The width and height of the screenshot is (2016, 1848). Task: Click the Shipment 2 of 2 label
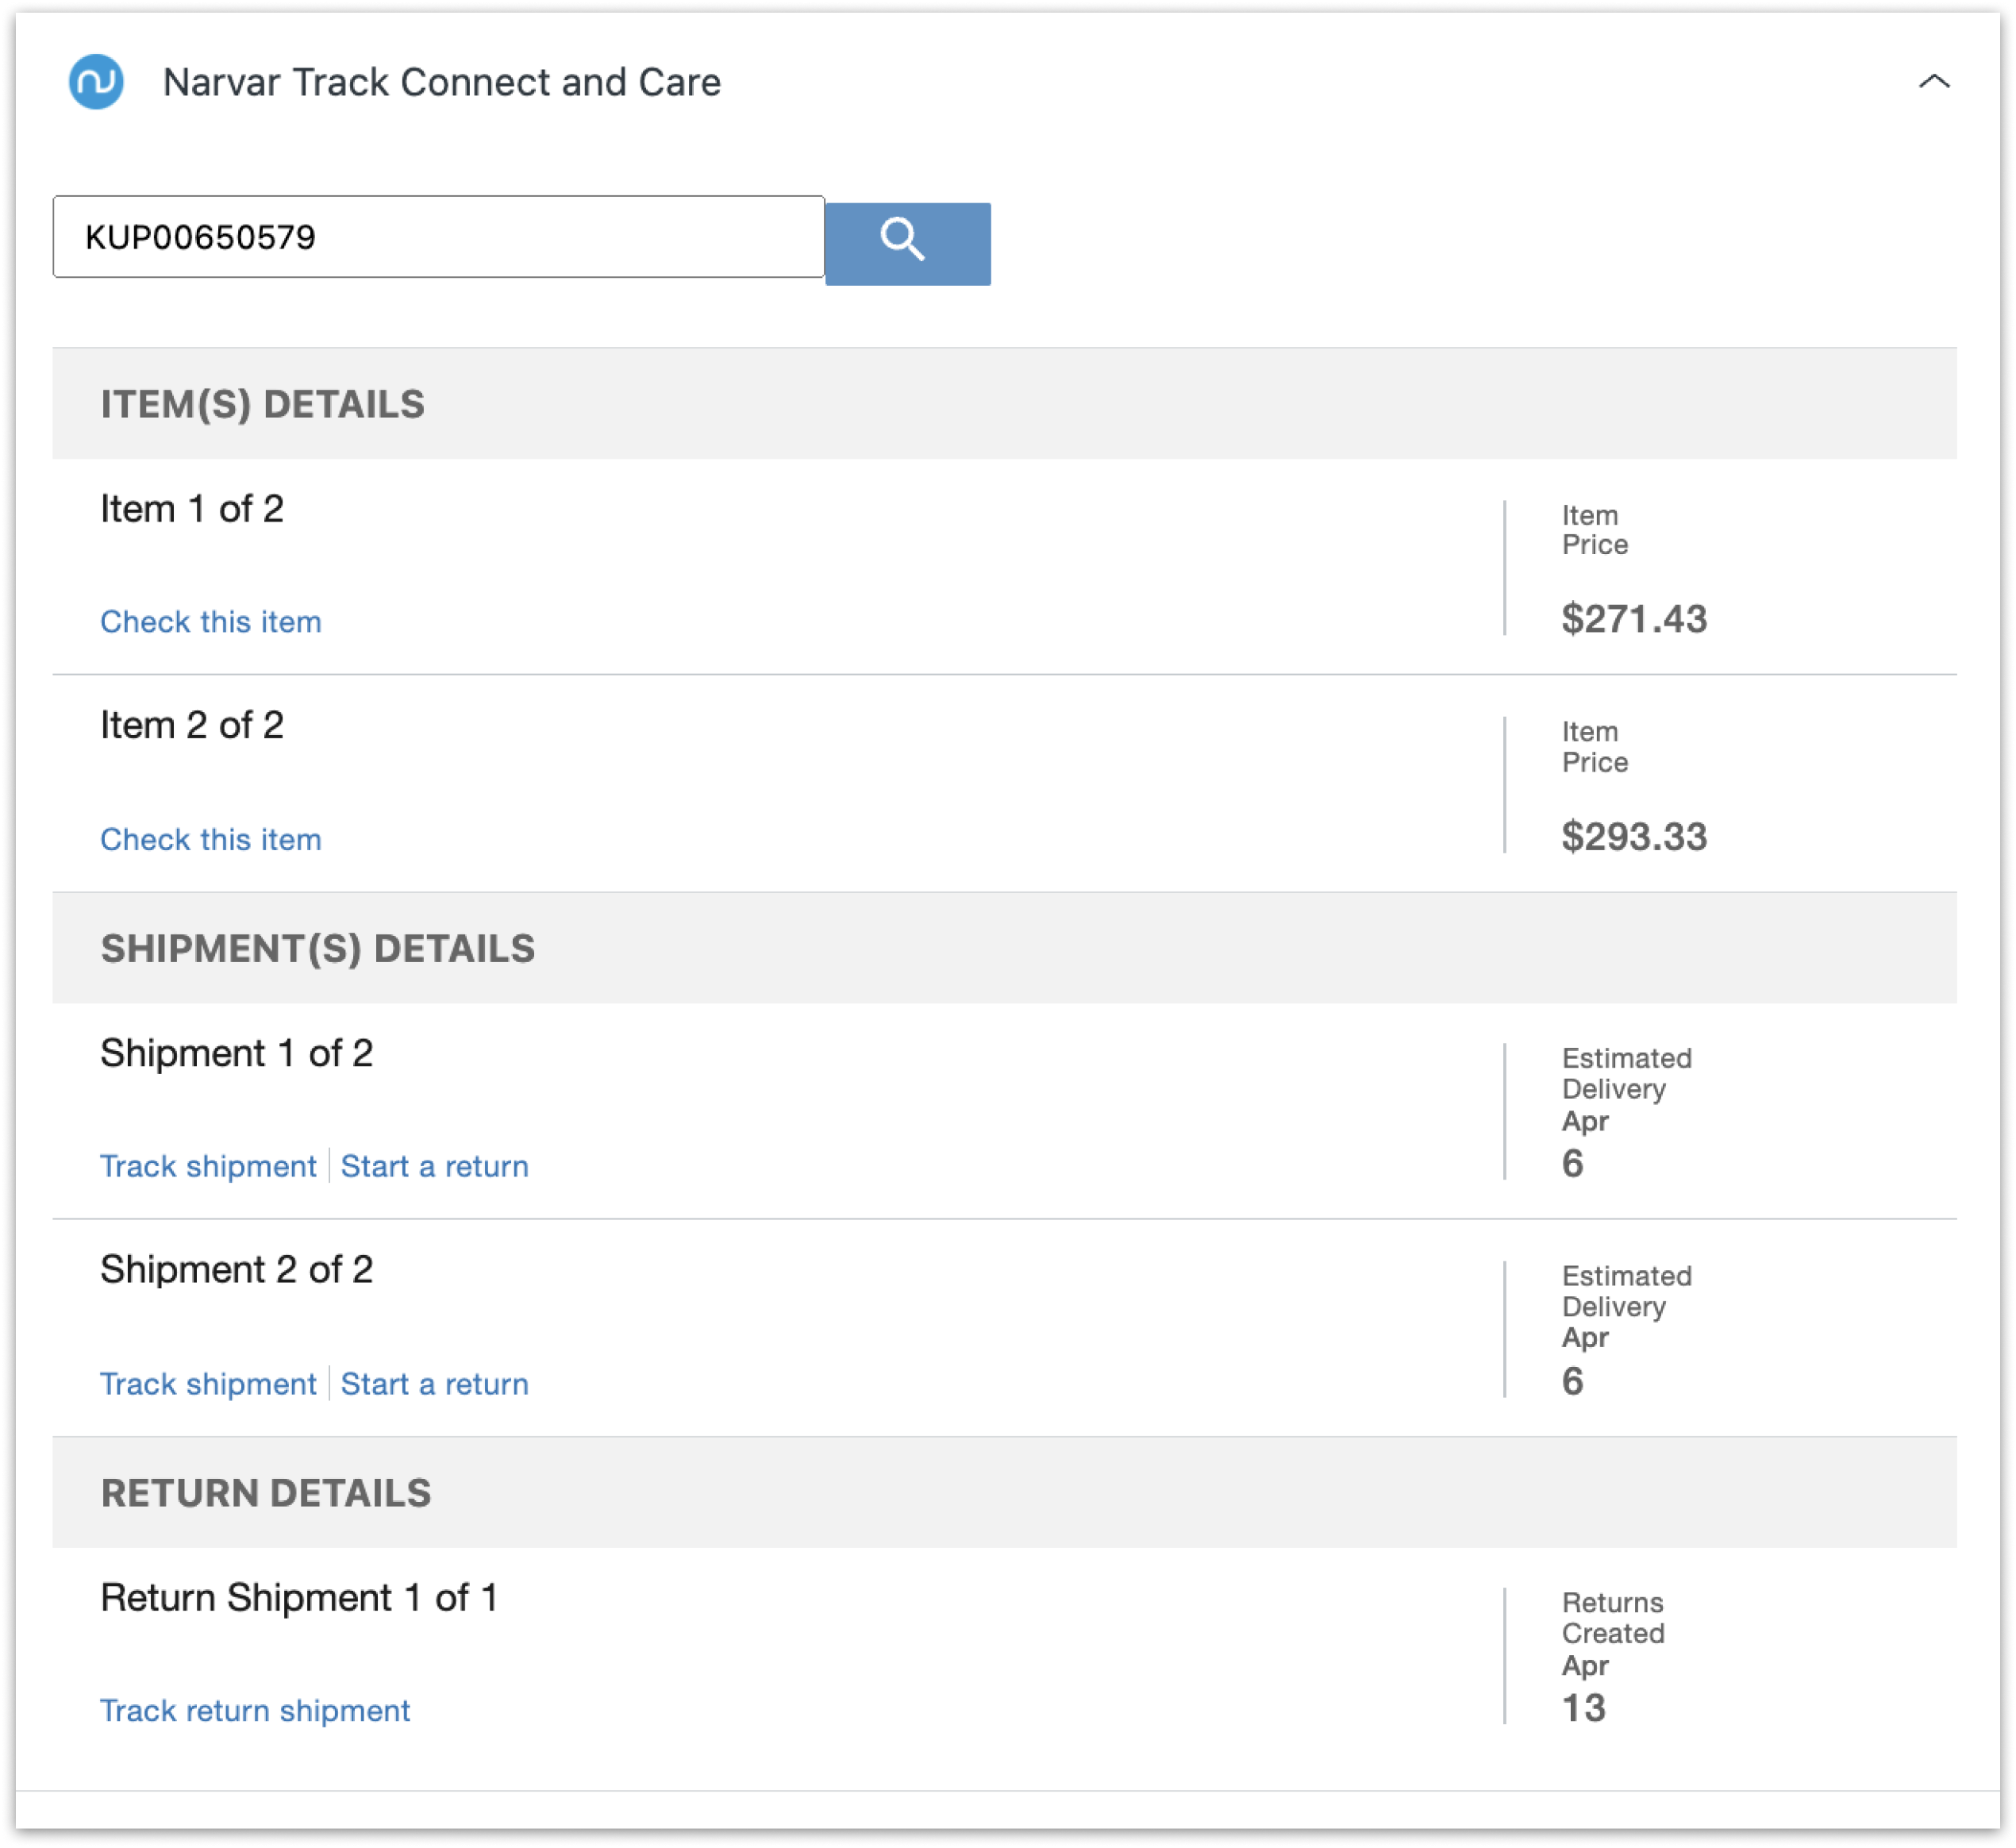[x=237, y=1270]
